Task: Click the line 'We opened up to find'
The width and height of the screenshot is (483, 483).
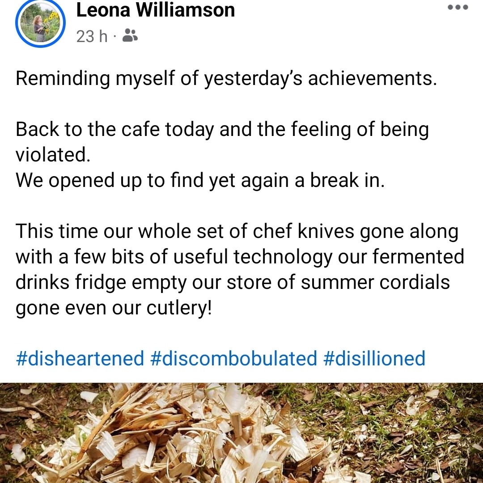Action: [x=200, y=180]
